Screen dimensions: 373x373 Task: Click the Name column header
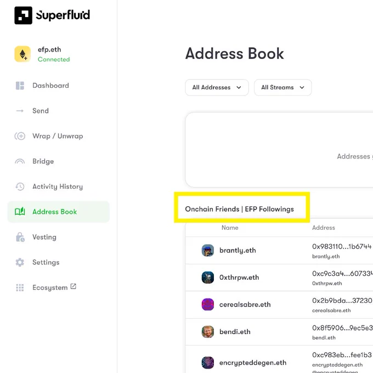[x=230, y=228]
